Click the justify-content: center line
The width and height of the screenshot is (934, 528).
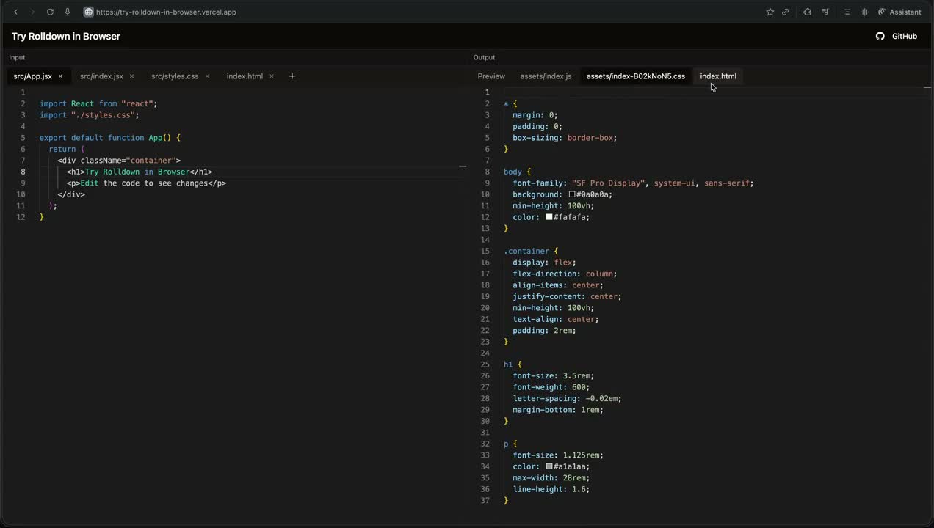567,297
